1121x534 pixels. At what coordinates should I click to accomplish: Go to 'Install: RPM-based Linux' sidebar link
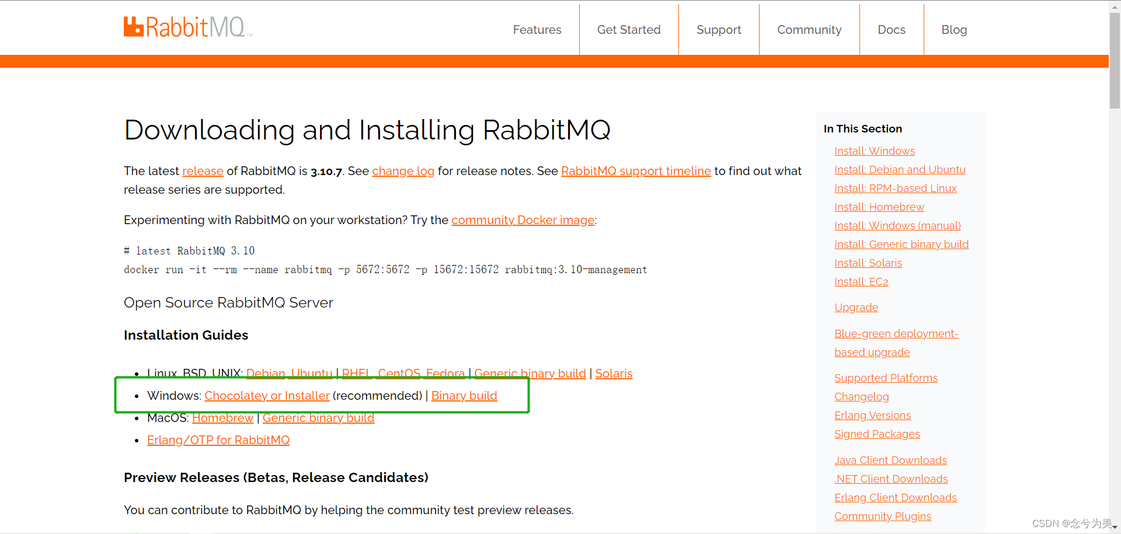(x=896, y=189)
